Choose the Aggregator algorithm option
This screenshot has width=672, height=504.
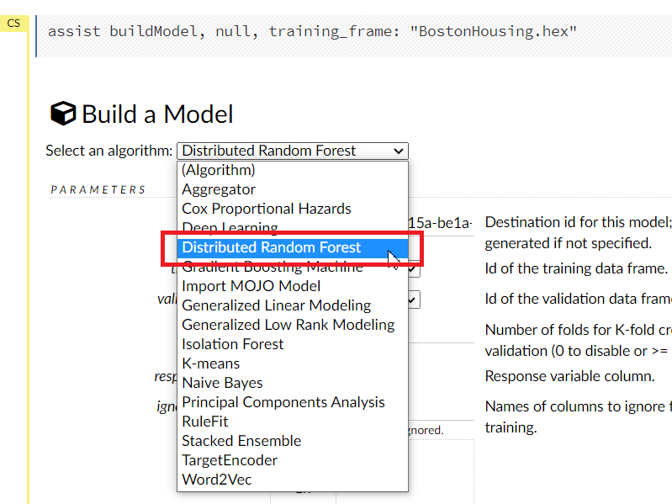tap(219, 189)
